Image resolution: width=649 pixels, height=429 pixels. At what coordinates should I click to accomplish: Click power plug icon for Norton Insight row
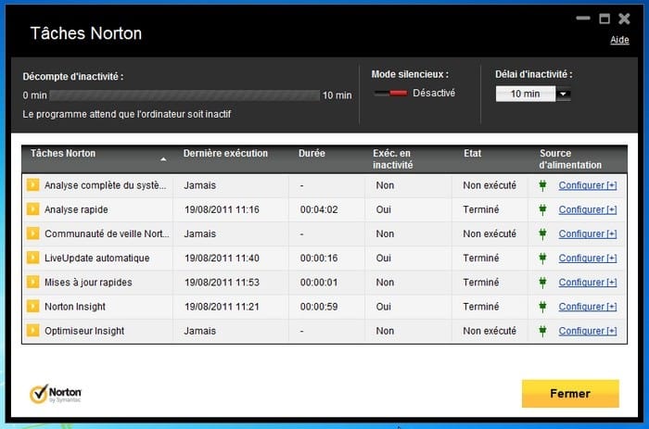542,307
